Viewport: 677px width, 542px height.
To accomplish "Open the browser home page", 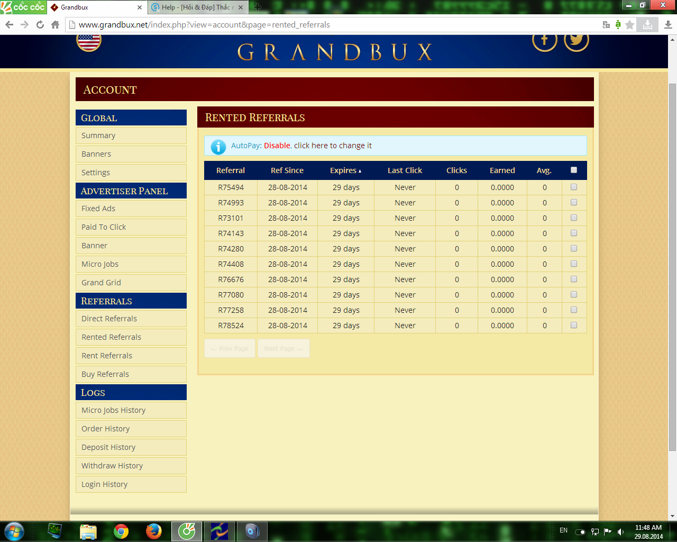I will click(x=55, y=25).
